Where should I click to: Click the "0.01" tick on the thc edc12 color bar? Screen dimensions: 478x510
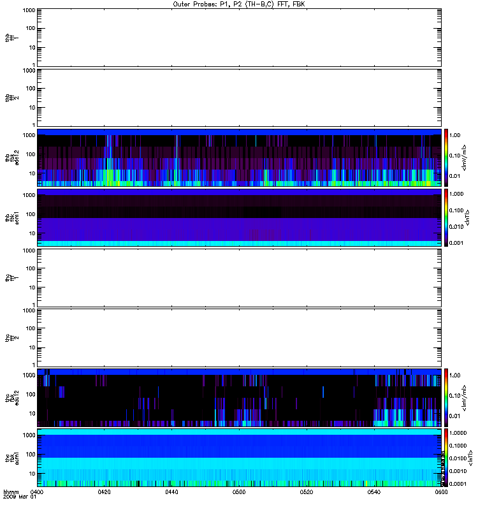[x=455, y=416]
